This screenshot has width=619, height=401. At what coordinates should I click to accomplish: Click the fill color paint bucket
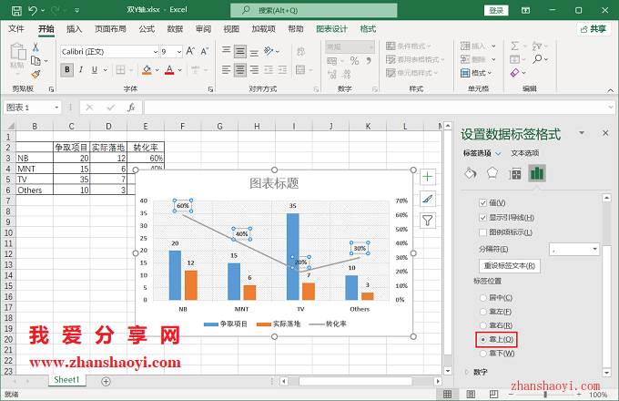147,70
